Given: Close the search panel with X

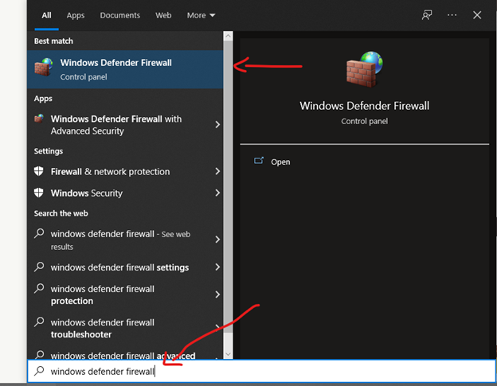Looking at the screenshot, I should point(477,15).
